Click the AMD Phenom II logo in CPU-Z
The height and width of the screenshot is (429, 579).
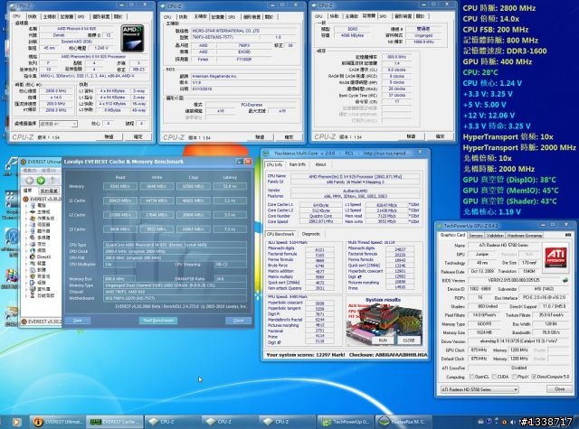pos(132,38)
